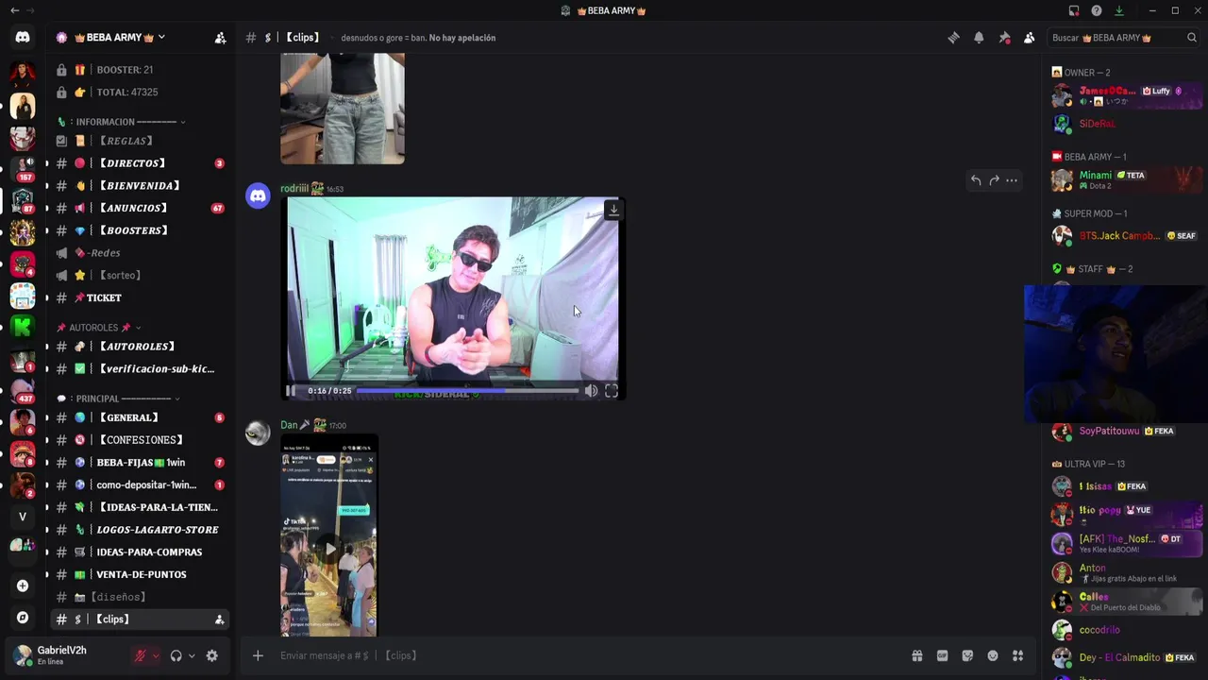Open the emoji picker

[x=993, y=655]
